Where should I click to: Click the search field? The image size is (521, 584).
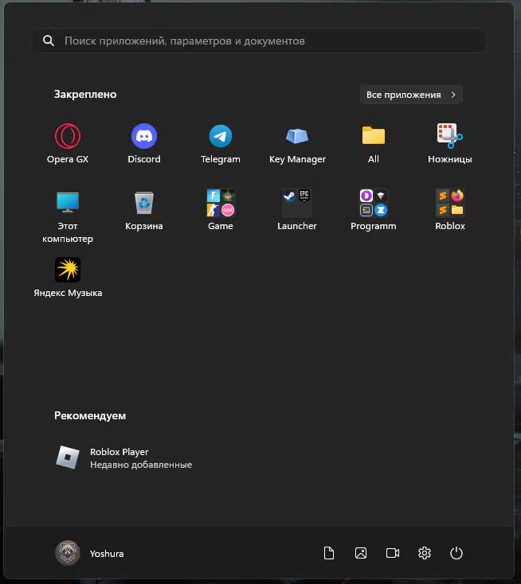(259, 41)
